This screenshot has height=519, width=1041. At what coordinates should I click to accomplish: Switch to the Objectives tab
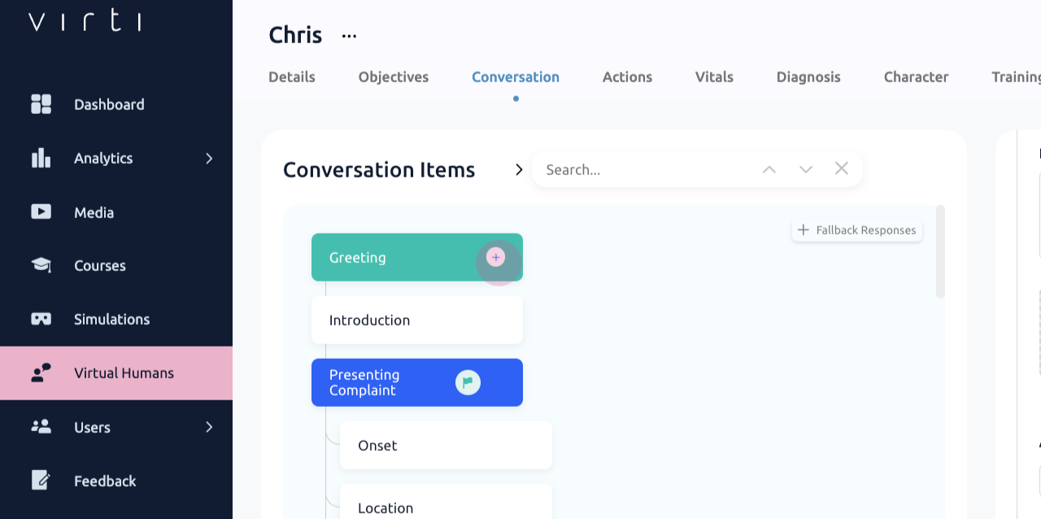pyautogui.click(x=394, y=77)
